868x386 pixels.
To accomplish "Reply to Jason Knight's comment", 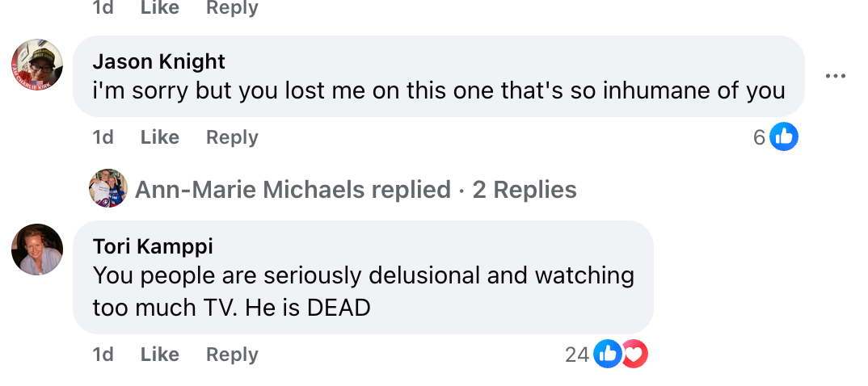I will (232, 137).
